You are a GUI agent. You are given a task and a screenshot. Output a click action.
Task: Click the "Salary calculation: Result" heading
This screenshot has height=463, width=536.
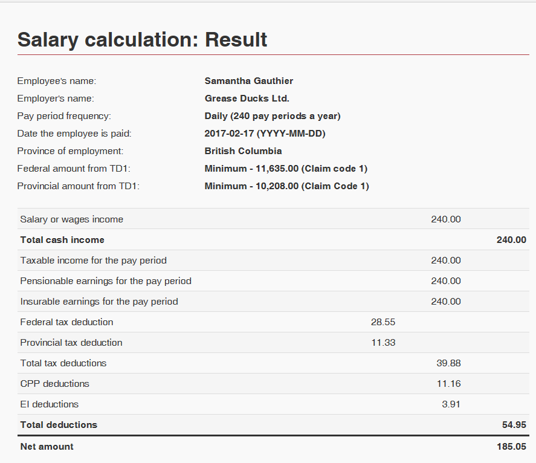click(143, 40)
